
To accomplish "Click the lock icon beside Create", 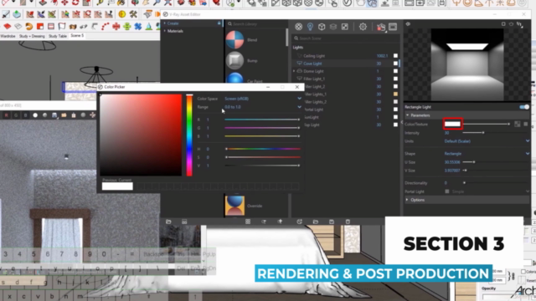I will (219, 23).
